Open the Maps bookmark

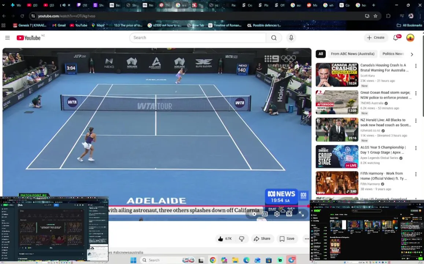tap(98, 25)
